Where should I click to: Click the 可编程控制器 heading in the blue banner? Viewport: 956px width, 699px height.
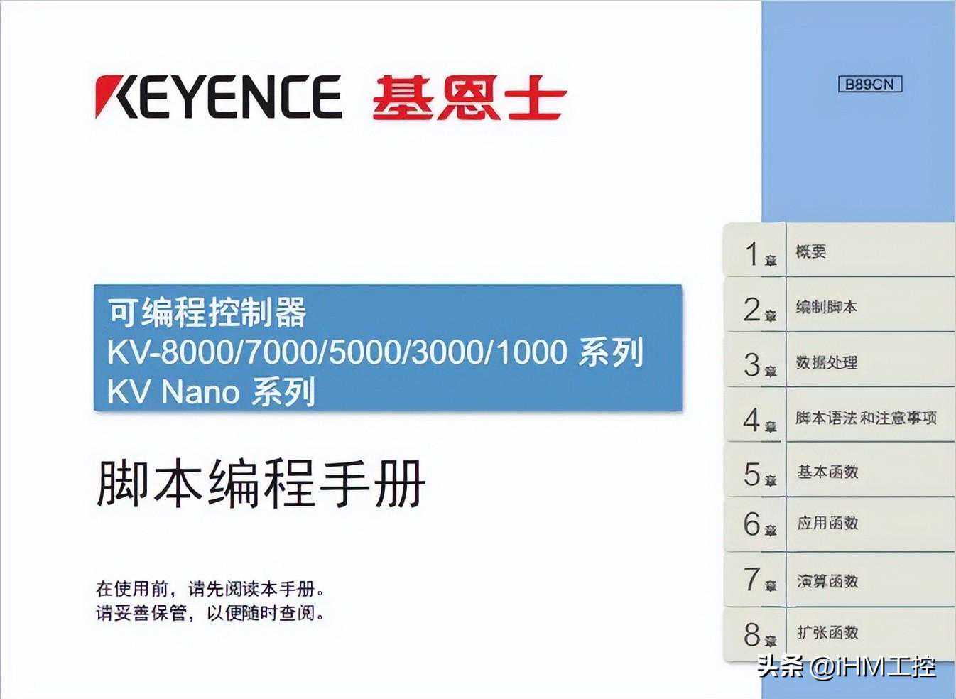pyautogui.click(x=207, y=313)
